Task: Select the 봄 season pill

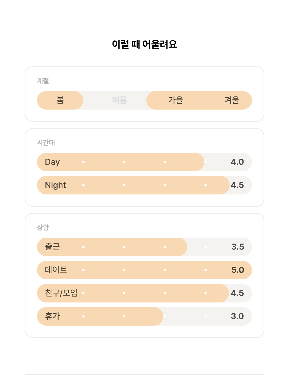Action: 60,100
